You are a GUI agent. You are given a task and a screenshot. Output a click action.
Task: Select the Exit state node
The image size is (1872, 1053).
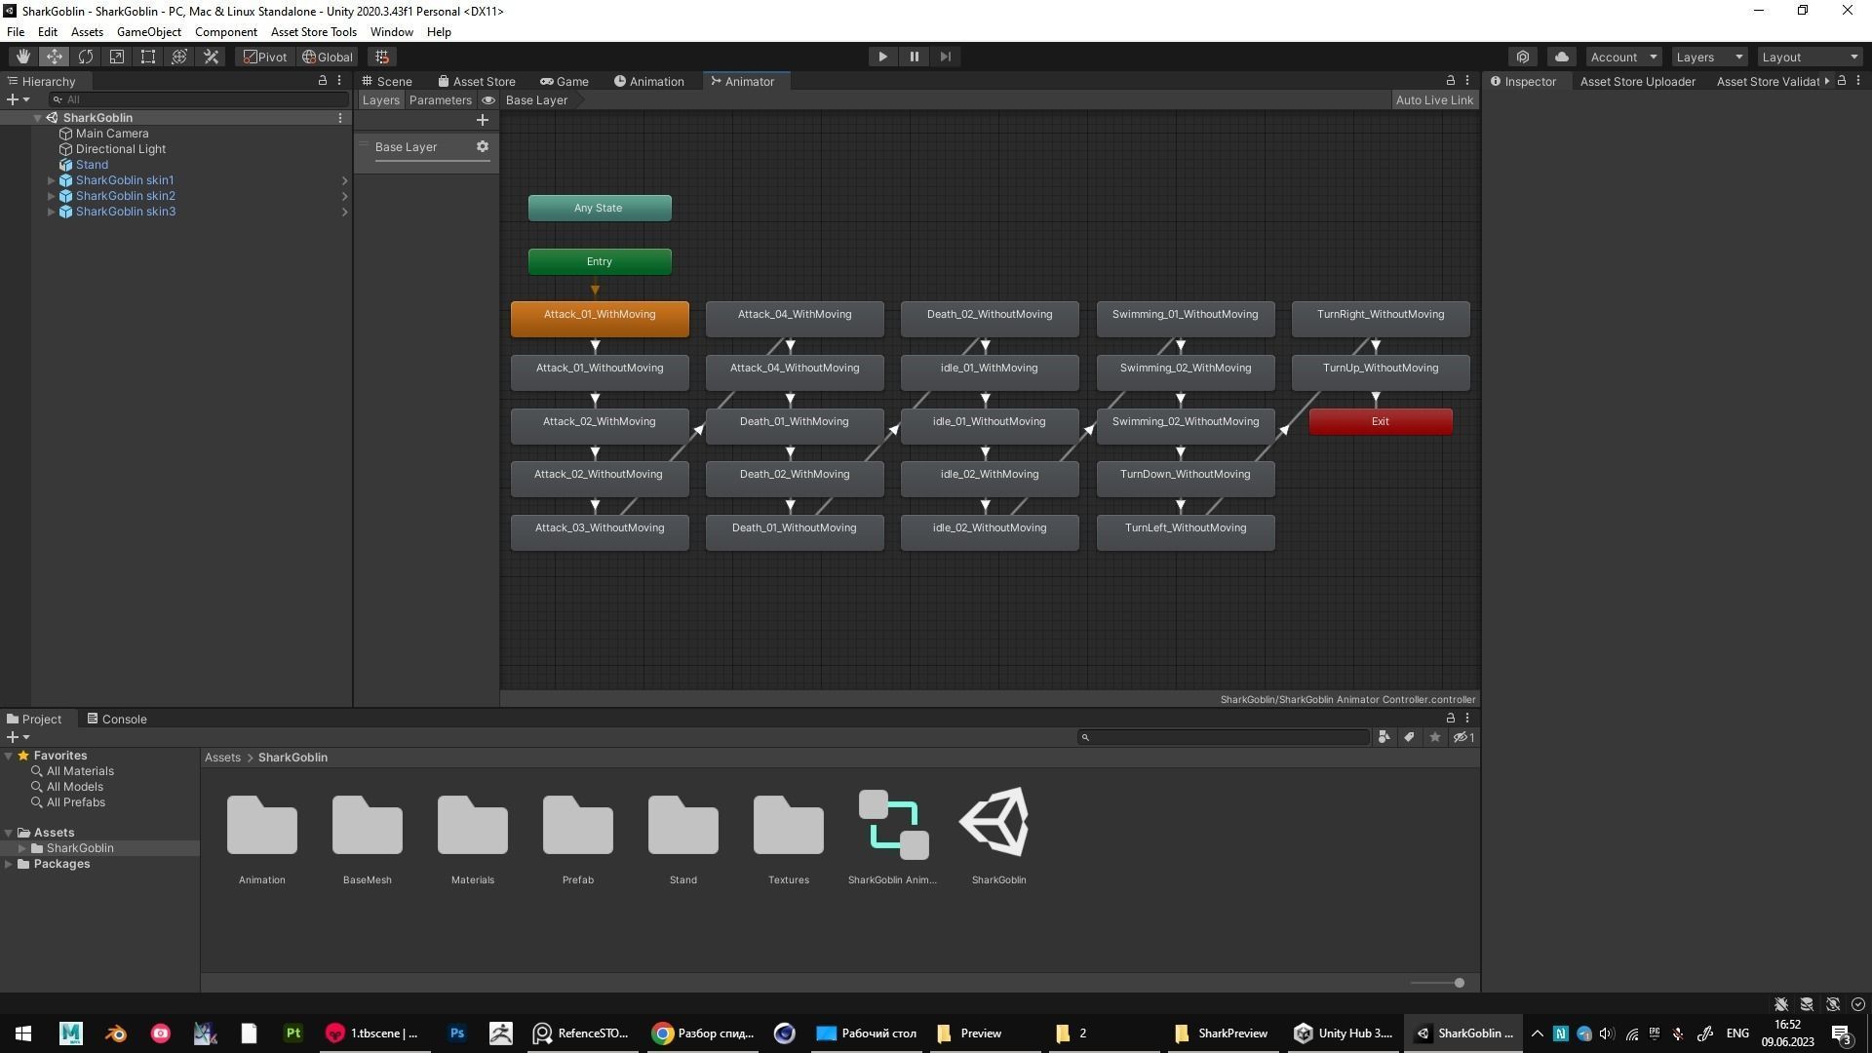click(x=1380, y=422)
